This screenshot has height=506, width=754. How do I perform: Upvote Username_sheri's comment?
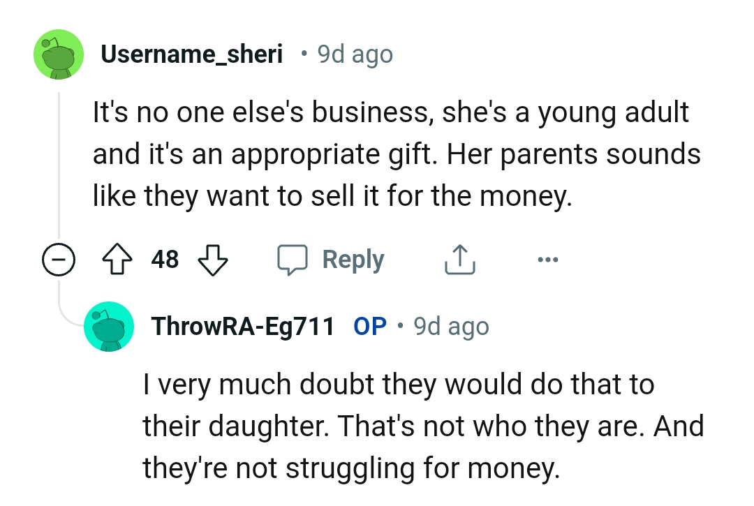tap(119, 259)
